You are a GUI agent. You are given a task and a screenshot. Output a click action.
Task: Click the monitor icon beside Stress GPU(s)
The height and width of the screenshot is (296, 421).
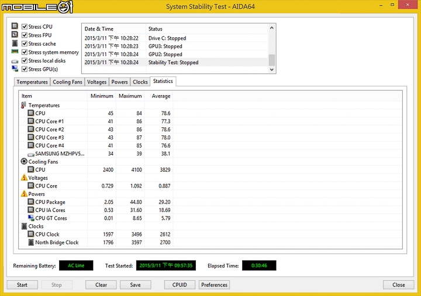click(15, 69)
